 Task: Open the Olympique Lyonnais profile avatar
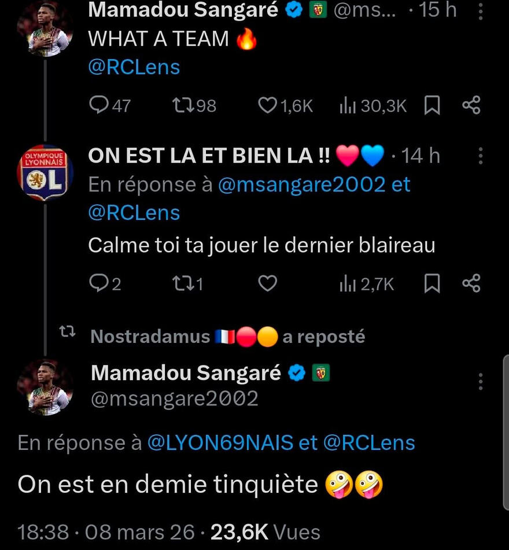coord(45,172)
